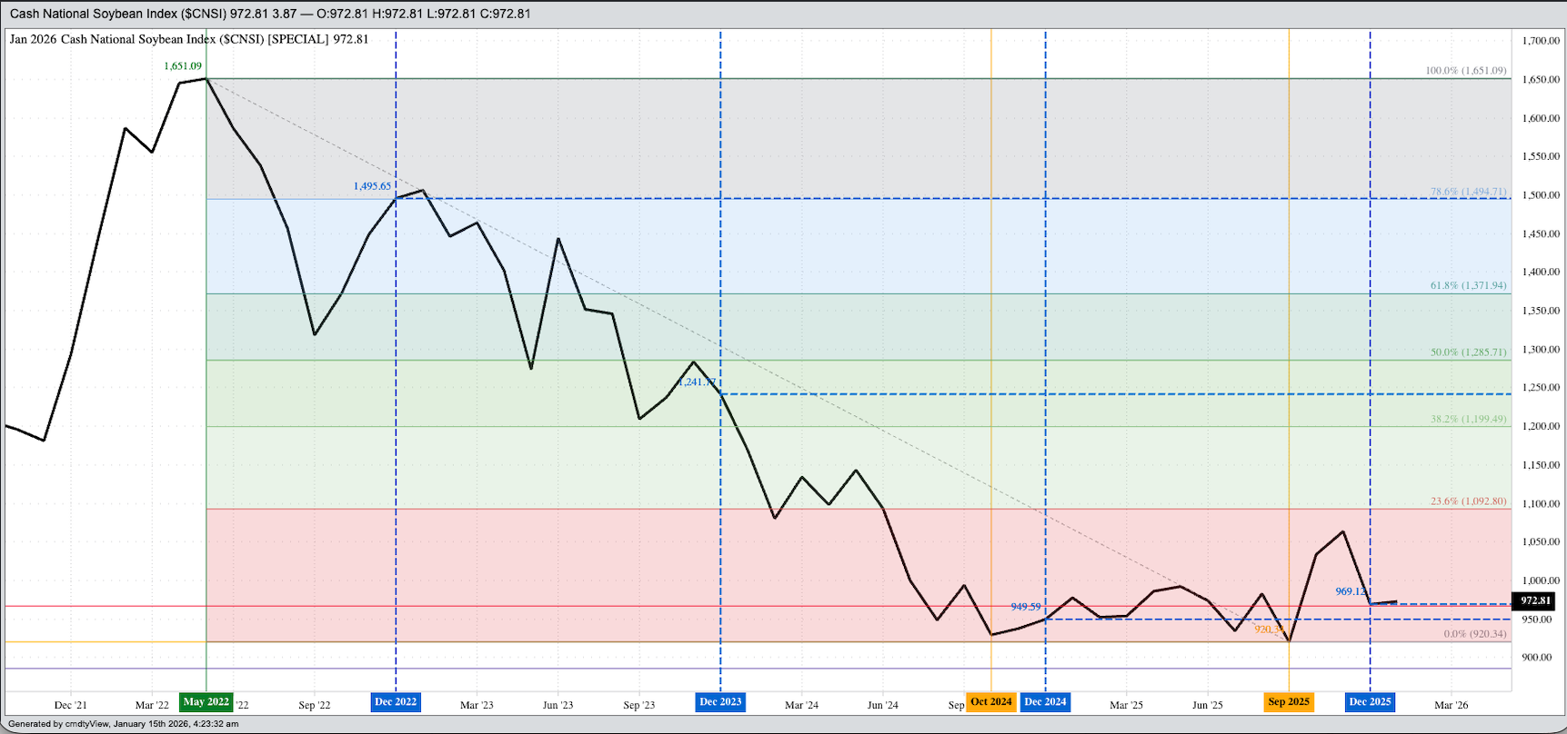This screenshot has width=1567, height=734.
Task: Click the 0.0% (920.34) retracement label
Action: click(x=1475, y=634)
